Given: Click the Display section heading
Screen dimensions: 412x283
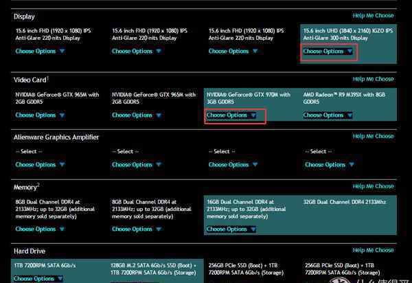Looking at the screenshot, I should point(24,16).
